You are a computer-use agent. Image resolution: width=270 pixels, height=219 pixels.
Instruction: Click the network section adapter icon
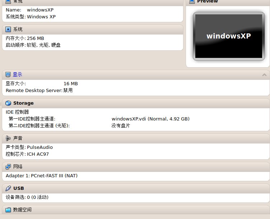pyautogui.click(x=8, y=166)
